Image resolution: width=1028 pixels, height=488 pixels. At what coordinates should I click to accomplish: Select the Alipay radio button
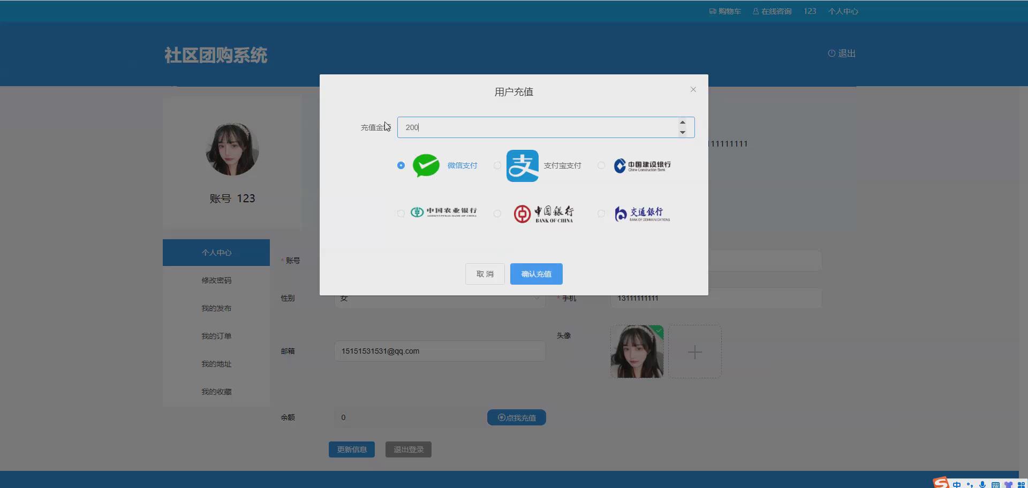click(x=497, y=165)
